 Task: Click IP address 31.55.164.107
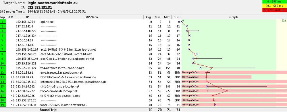pyautogui.click(x=25, y=45)
